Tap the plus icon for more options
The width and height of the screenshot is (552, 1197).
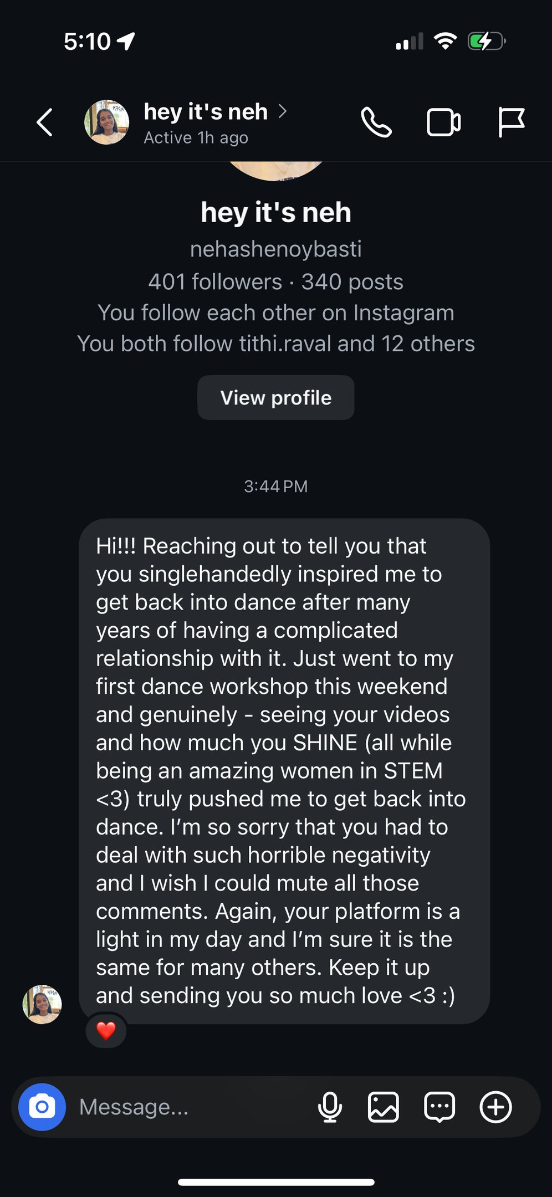[495, 1107]
